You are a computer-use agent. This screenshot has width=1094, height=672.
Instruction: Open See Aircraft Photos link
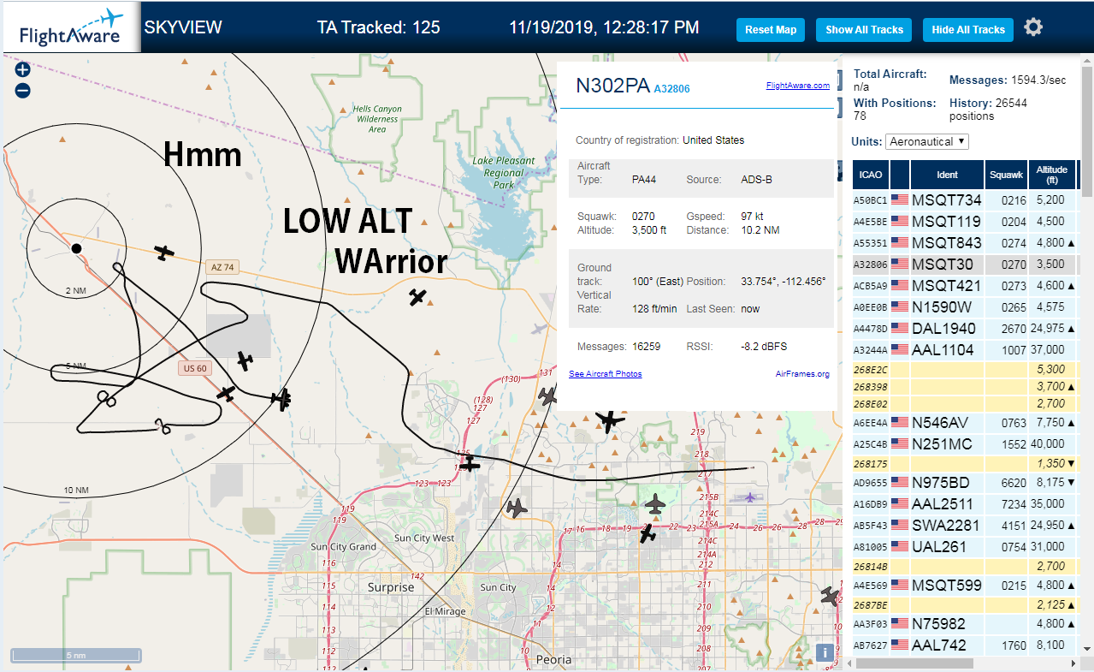click(x=606, y=374)
